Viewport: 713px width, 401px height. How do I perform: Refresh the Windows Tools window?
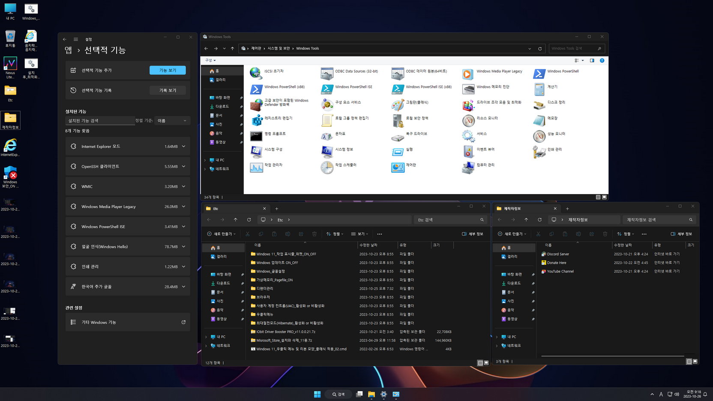540,48
